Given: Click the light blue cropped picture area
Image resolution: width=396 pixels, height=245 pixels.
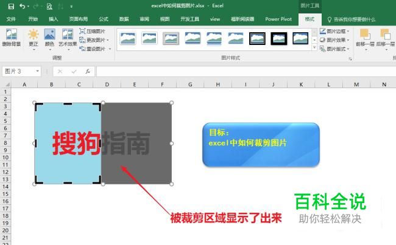Looking at the screenshot, I should tap(68, 143).
